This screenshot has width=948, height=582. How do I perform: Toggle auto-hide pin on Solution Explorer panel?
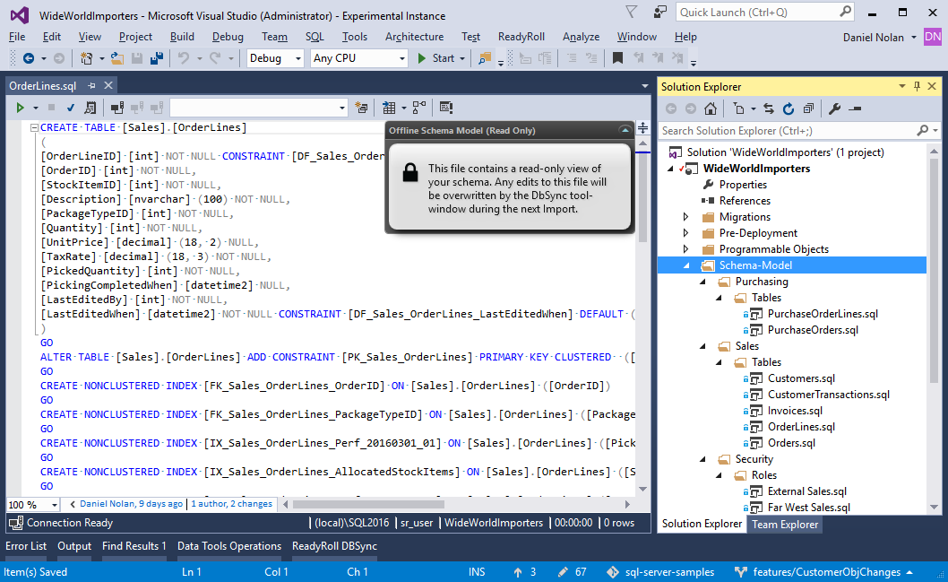pos(917,86)
